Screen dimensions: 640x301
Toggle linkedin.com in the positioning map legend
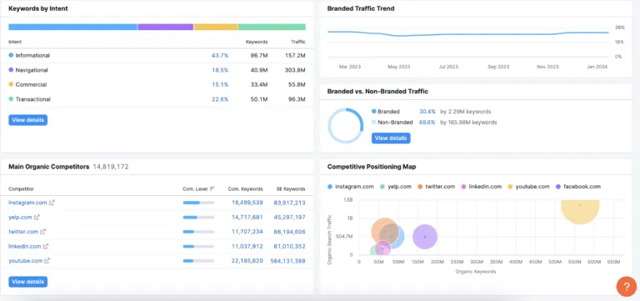point(481,187)
